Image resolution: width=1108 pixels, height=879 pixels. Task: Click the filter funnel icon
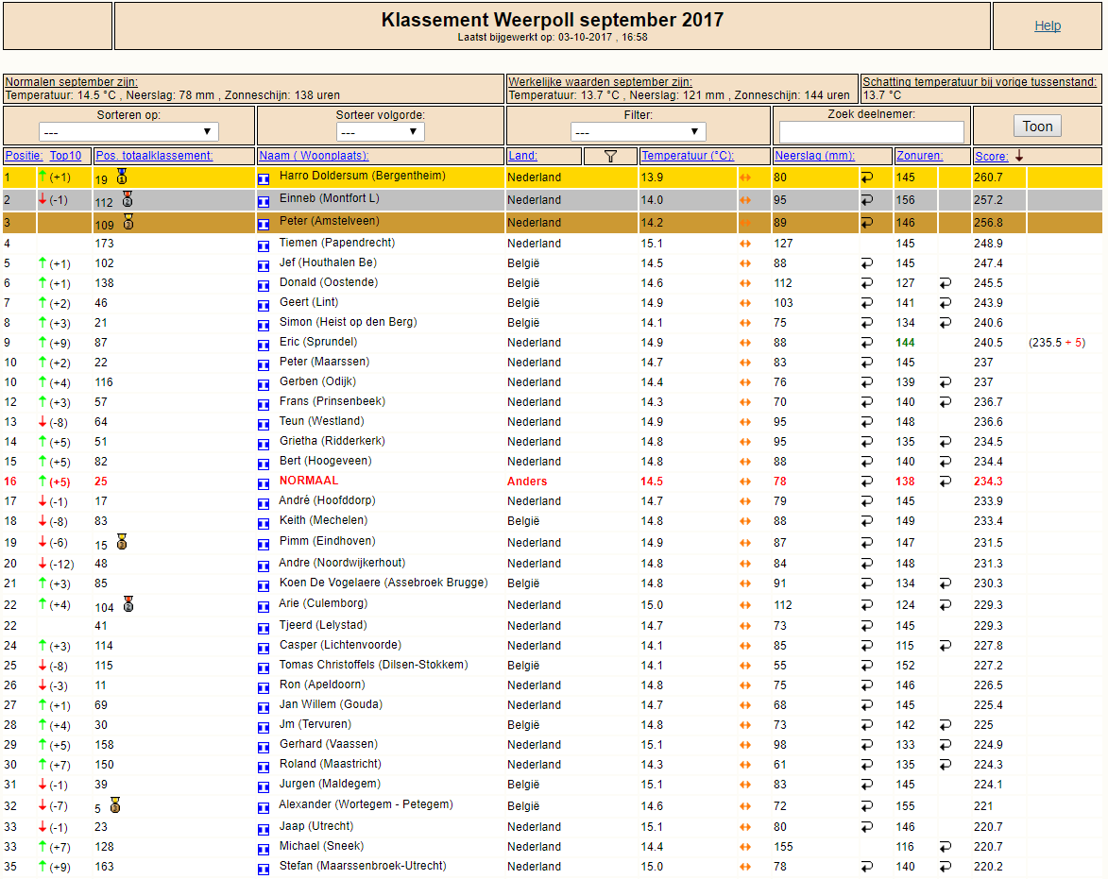click(x=610, y=156)
